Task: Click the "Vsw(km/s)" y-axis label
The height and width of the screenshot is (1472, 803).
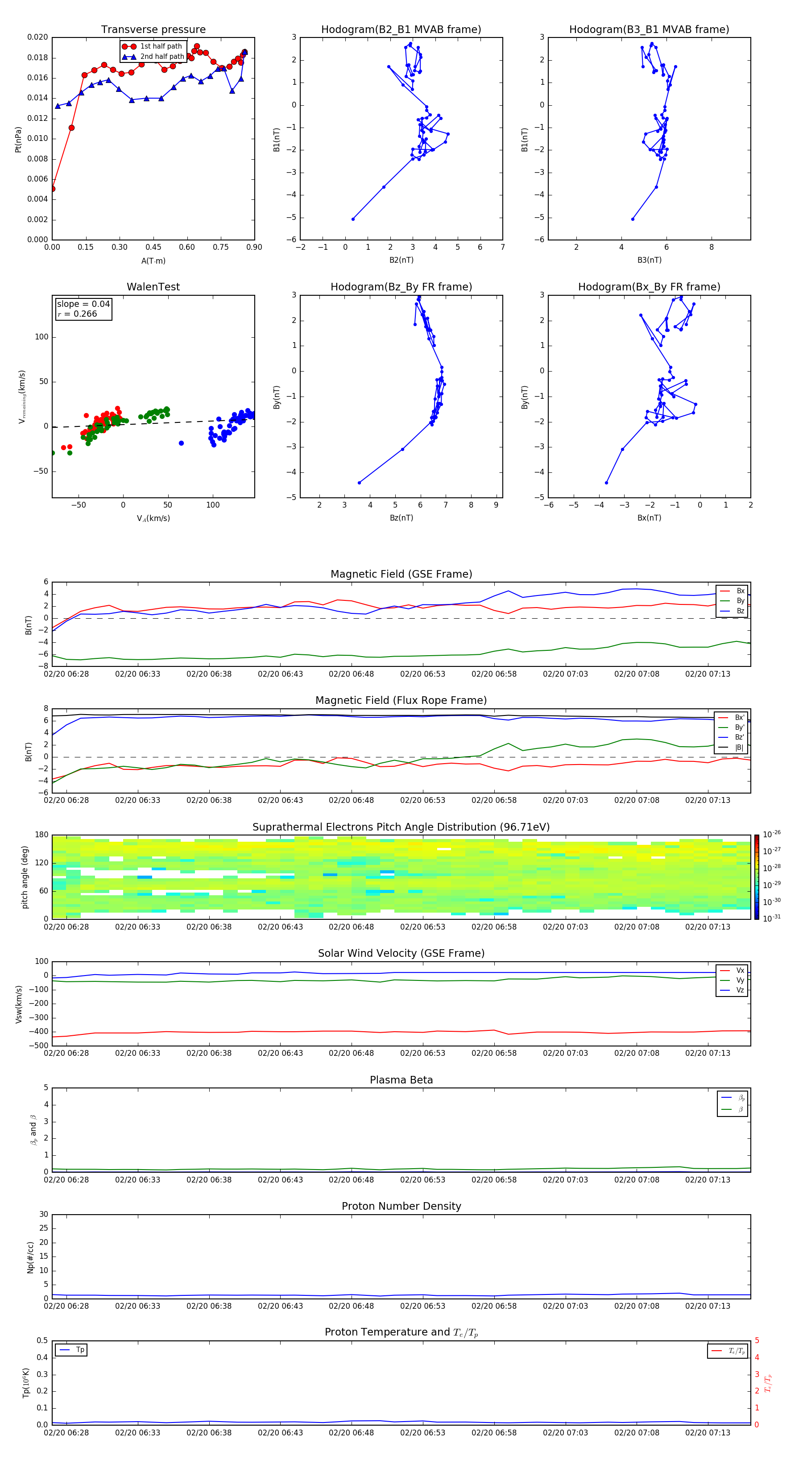Action: tap(18, 1004)
